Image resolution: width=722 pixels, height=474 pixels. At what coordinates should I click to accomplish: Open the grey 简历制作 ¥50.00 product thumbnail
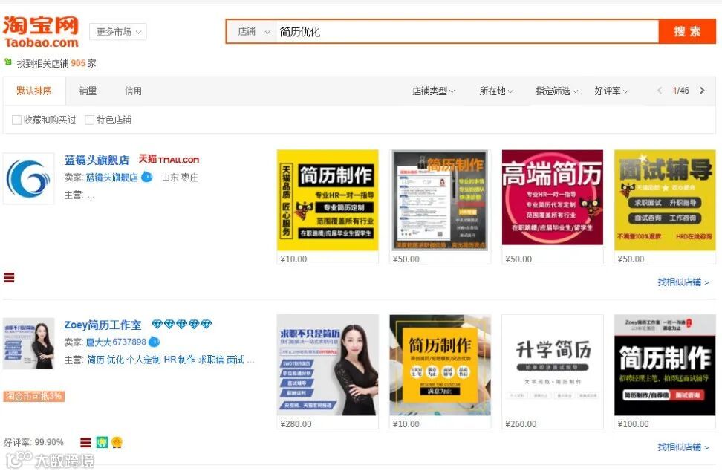[x=440, y=200]
